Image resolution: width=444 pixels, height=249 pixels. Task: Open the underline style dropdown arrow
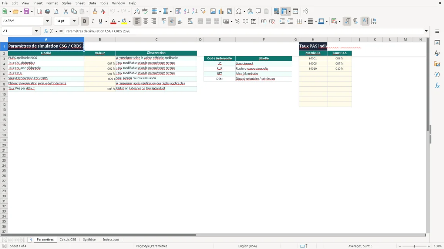coord(106,21)
